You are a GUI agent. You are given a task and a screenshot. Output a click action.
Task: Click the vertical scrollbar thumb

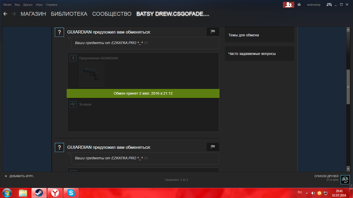[348, 87]
